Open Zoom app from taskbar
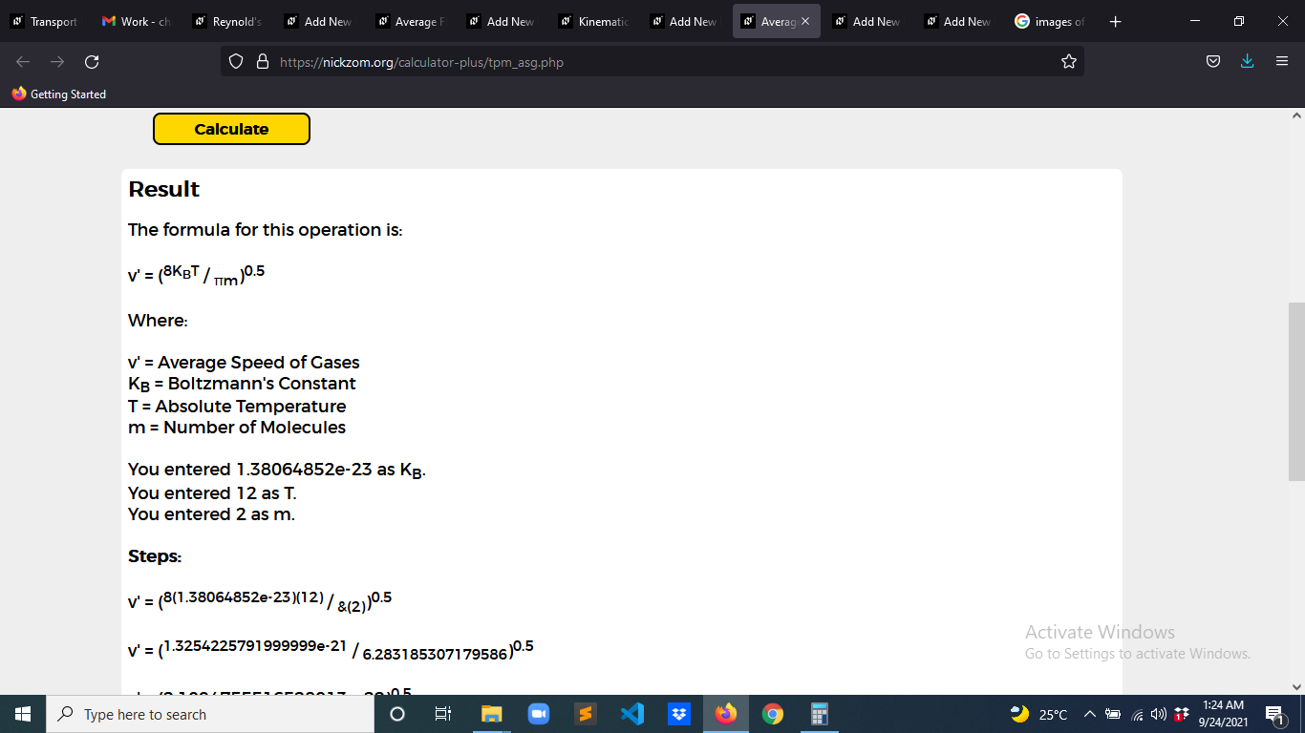Screen dimensions: 1305x733 538,714
